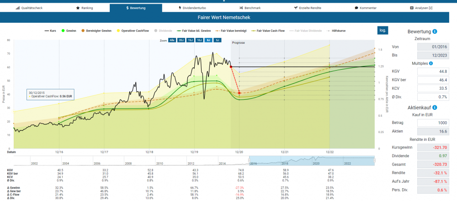Click the sprout icon beside Erzielte Rendite
Viewport: 457px width, 201px height.
click(x=296, y=8)
